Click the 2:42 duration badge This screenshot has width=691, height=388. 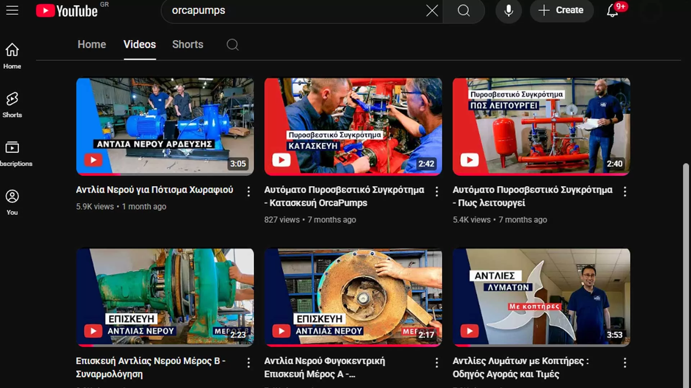click(426, 164)
